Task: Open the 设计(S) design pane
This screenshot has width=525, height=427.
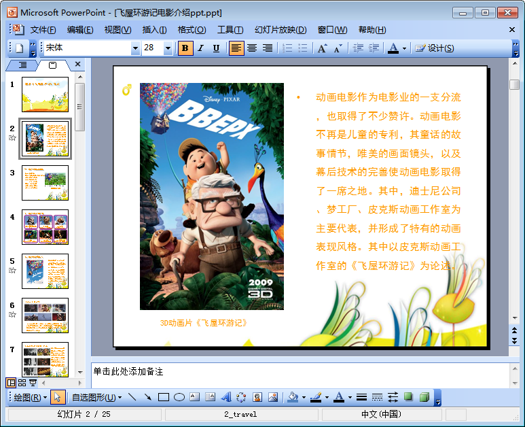Action: coord(435,48)
